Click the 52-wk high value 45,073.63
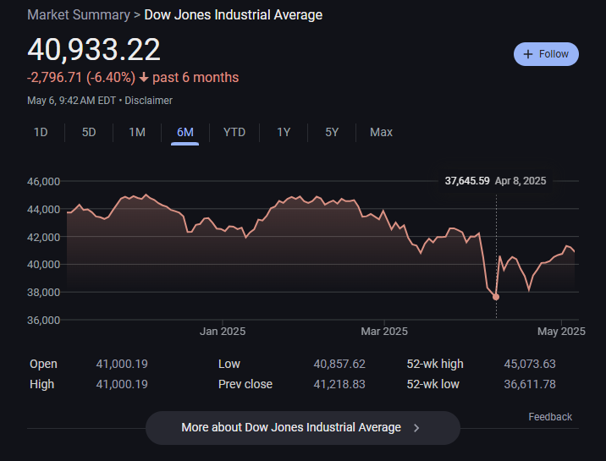This screenshot has width=606, height=461. (x=530, y=364)
